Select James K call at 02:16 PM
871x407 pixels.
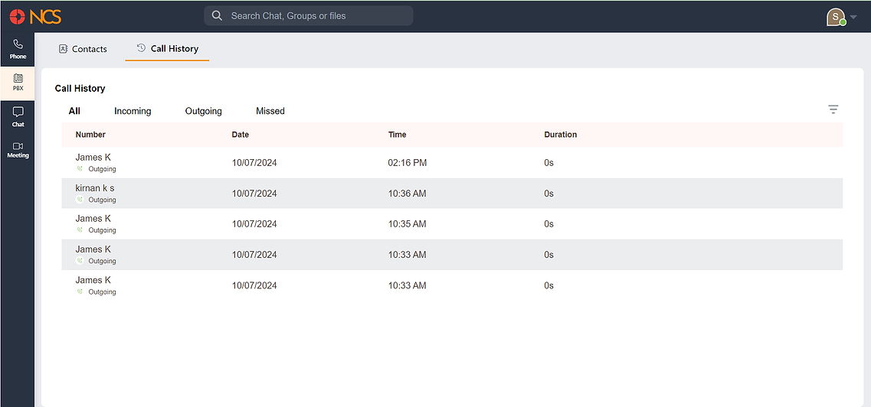click(452, 162)
